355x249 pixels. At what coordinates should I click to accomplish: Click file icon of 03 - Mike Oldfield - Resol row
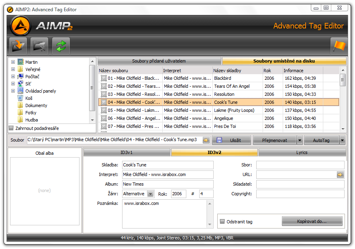click(104, 94)
